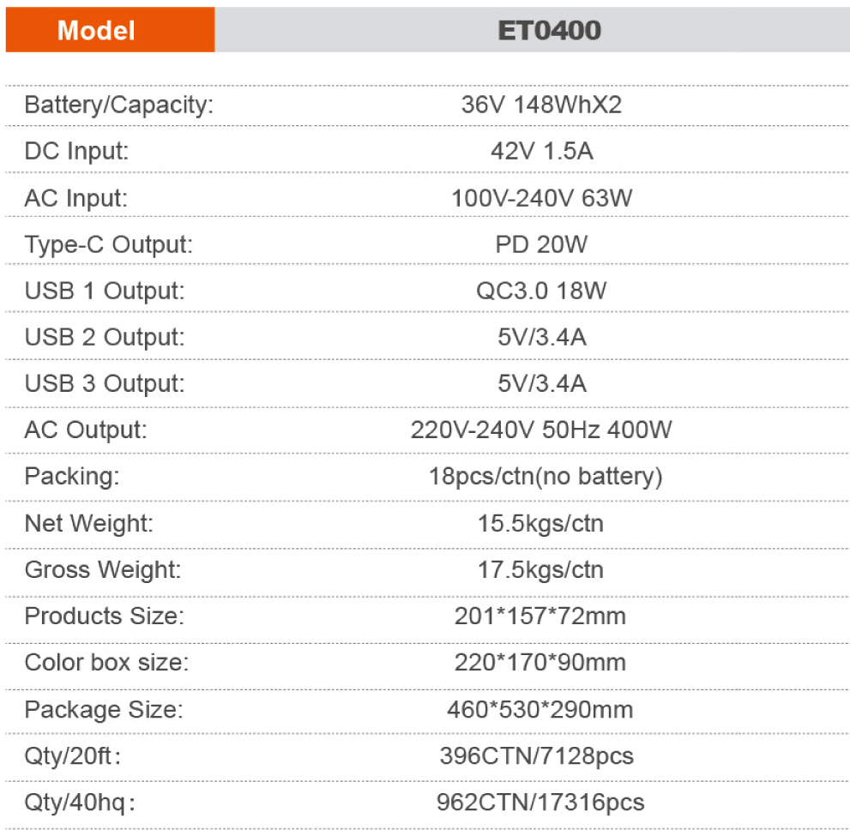Click the Qty/20ft value 396CTN/7128pcs
The width and height of the screenshot is (850, 836).
537,756
